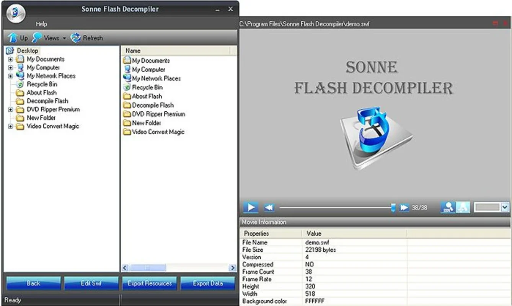This screenshot has height=306, width=512.
Task: Click DVD Ripper Premium folder icon in the list
Action: [127, 114]
